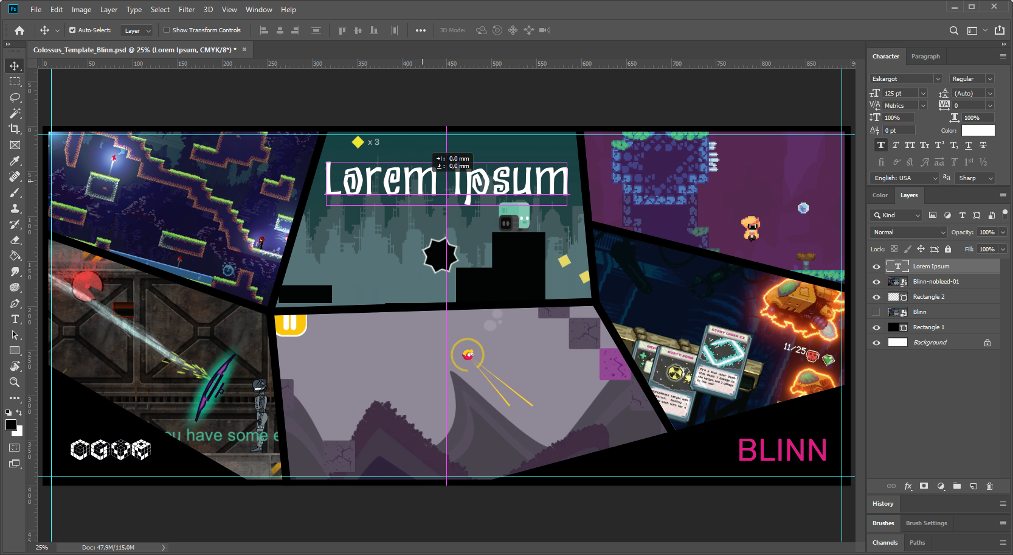This screenshot has width=1013, height=555.
Task: Select the Brush tool
Action: pyautogui.click(x=15, y=192)
